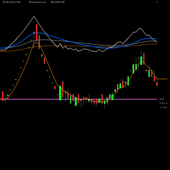The width and height of the screenshot is (170, 170).
Task: Click the BGLOBAL_BZ ticker symbol text
Action: pyautogui.click(x=58, y=2)
